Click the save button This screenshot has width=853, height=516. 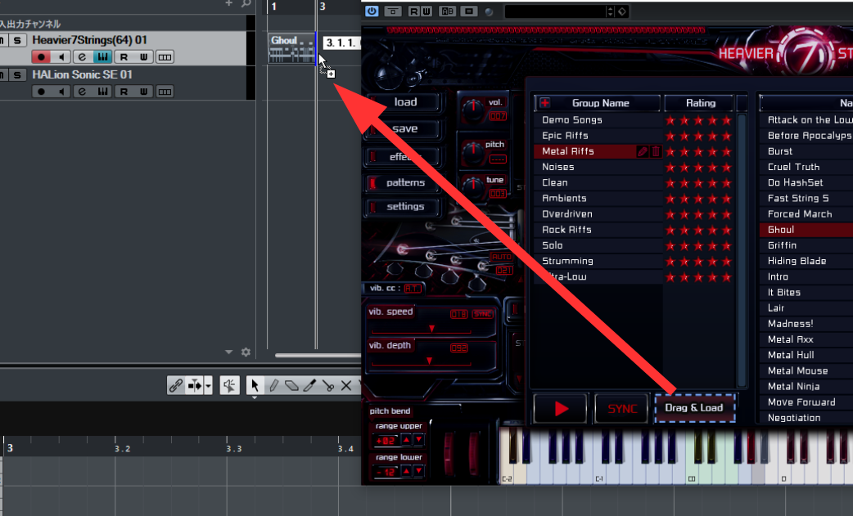(405, 128)
